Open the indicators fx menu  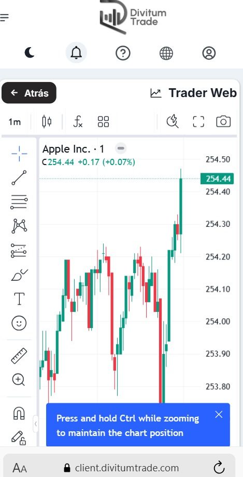point(78,121)
